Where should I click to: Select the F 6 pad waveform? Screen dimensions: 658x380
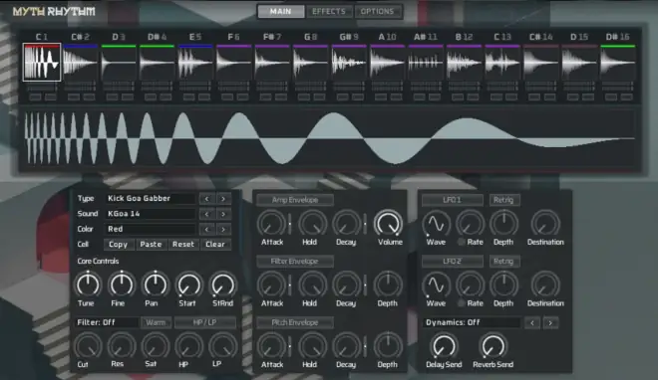[233, 63]
